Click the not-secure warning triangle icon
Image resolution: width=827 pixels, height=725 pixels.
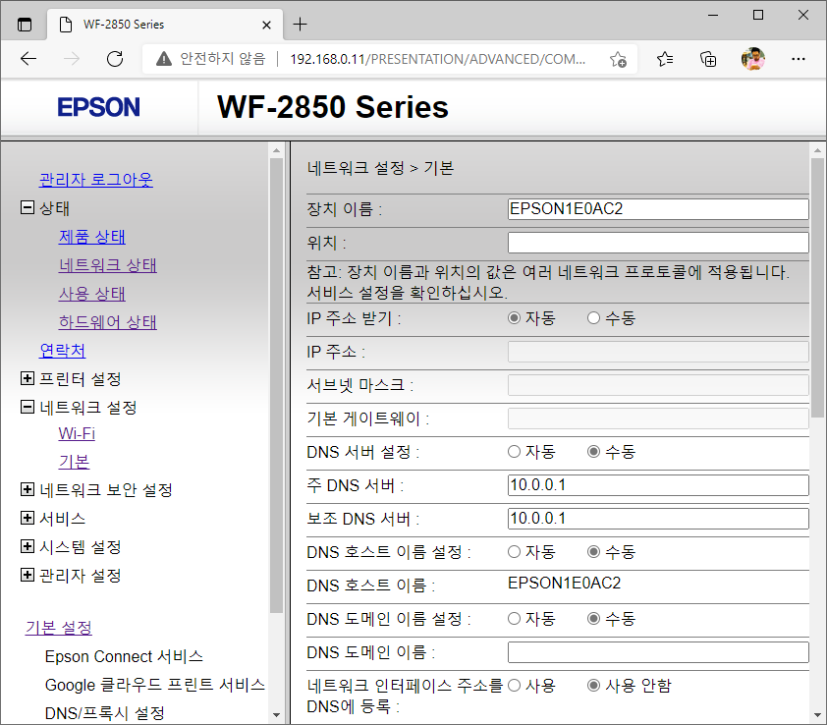[x=164, y=59]
